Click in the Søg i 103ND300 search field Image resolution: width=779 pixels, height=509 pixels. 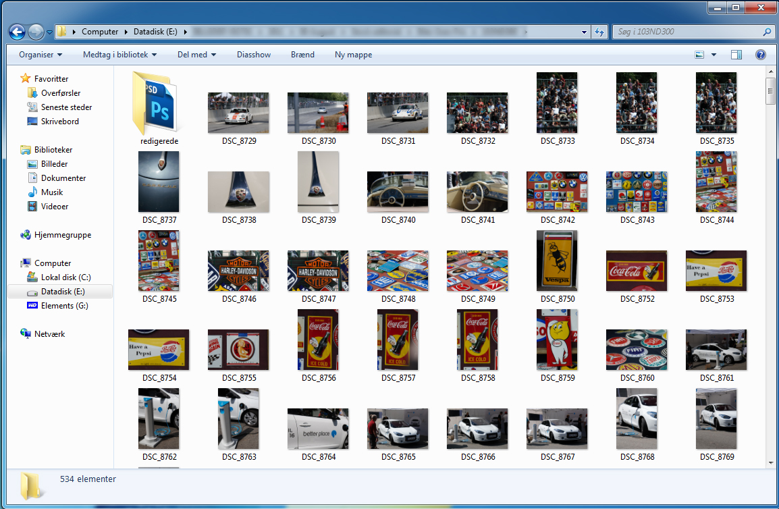point(685,32)
